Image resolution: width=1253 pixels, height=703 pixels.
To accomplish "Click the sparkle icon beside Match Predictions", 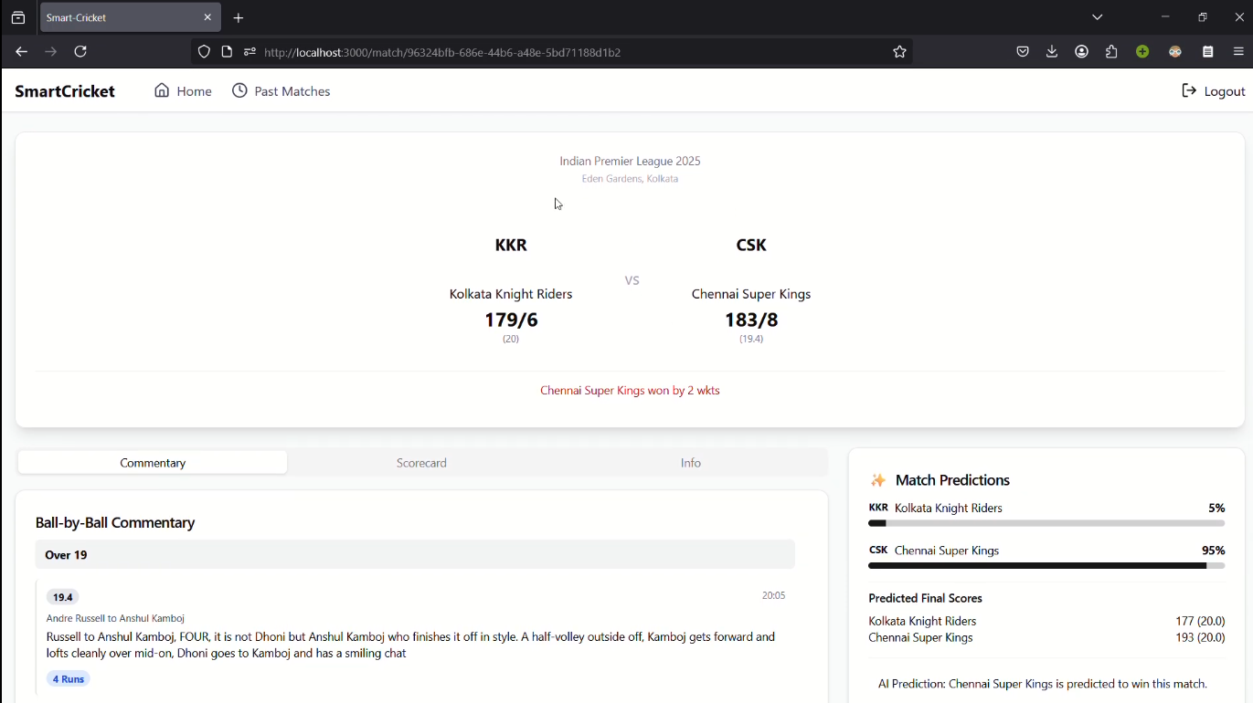I will click(878, 480).
